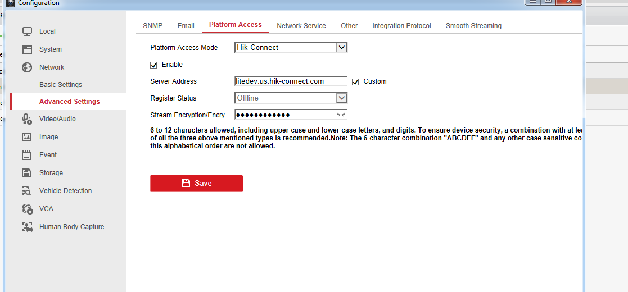Toggle the Custom server address checkbox
The image size is (628, 292).
[x=355, y=81]
